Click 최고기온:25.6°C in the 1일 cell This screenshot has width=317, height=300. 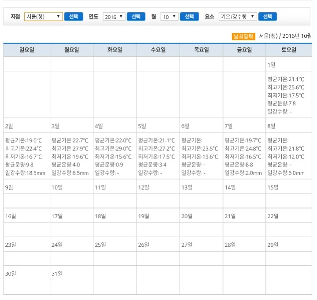point(286,87)
